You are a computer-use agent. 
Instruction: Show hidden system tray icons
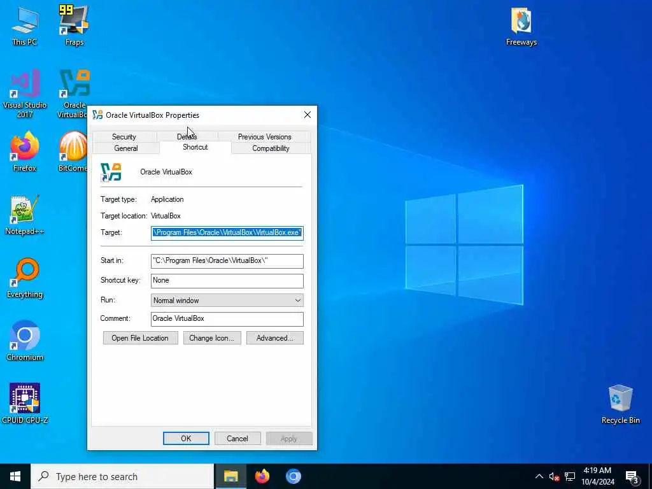coord(539,476)
